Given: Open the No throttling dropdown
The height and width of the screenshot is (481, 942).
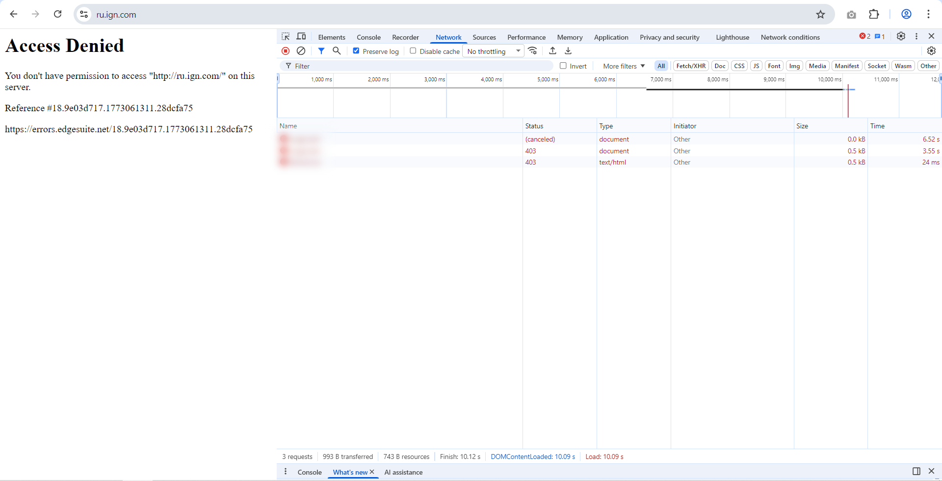Looking at the screenshot, I should click(493, 51).
